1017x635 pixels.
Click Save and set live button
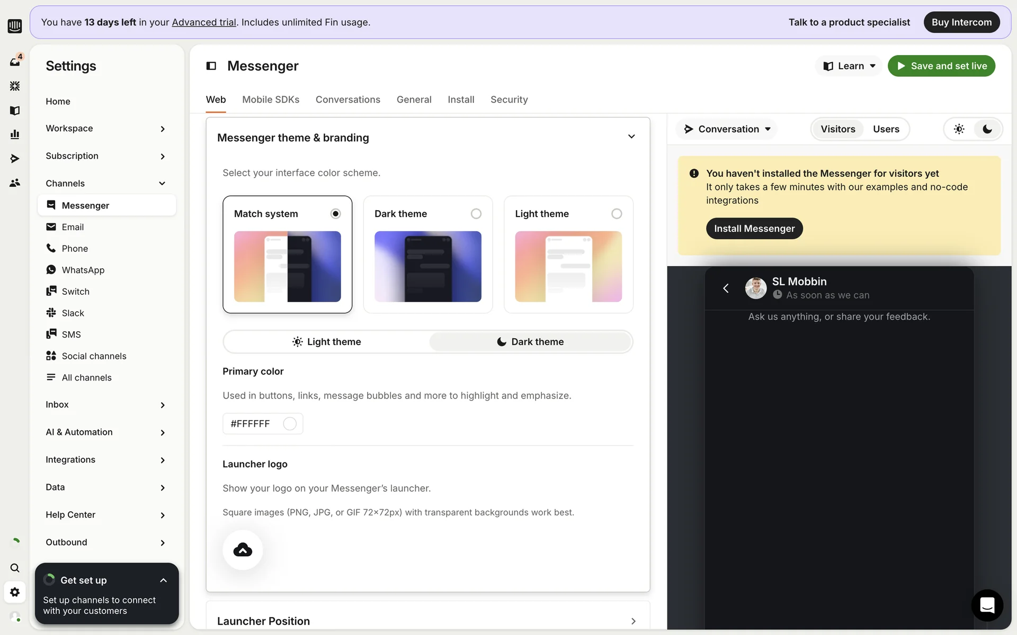coord(941,66)
